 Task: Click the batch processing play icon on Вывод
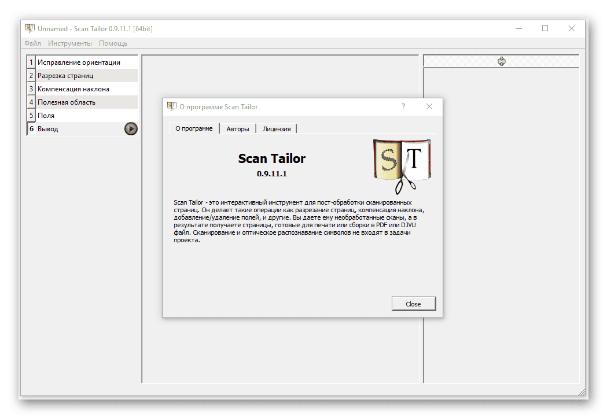(131, 129)
